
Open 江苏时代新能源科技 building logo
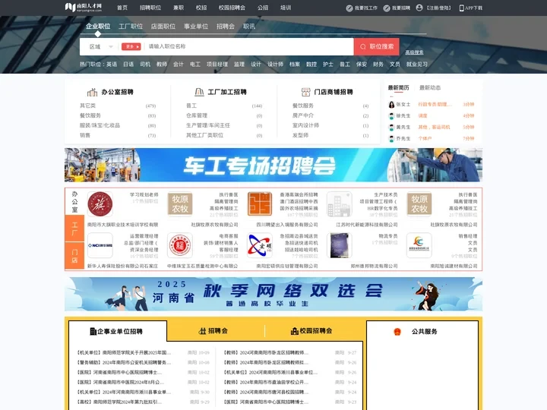click(x=339, y=204)
